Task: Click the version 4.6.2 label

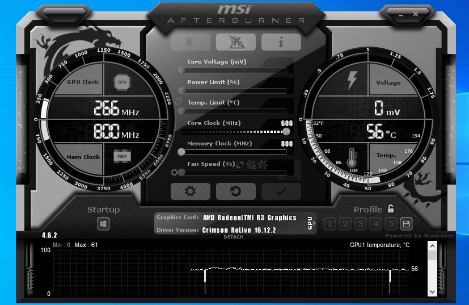Action: (x=49, y=235)
